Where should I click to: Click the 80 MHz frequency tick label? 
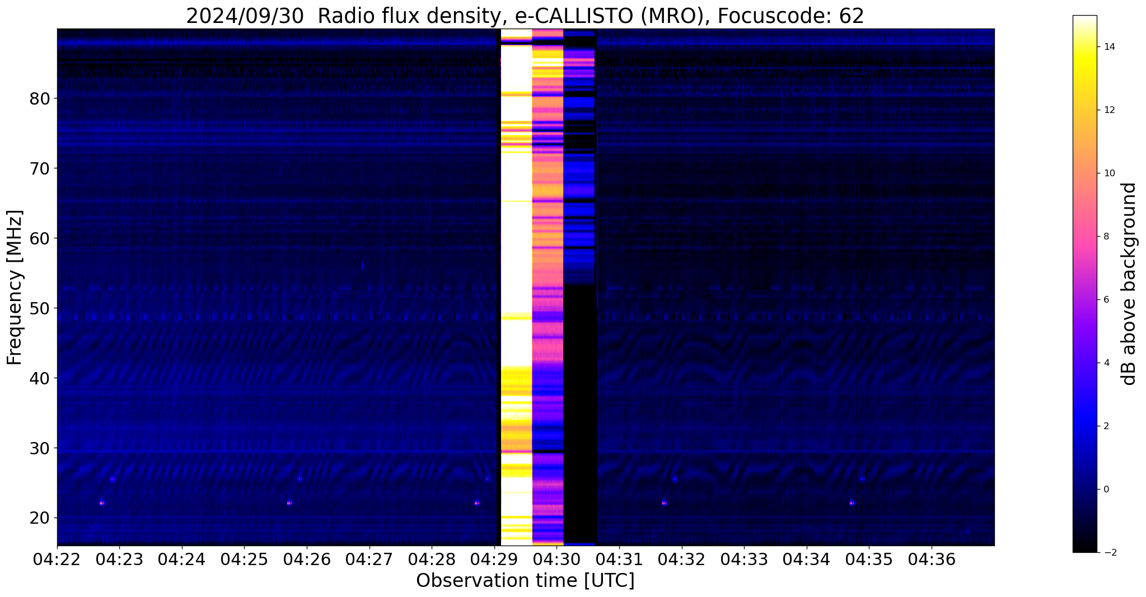(x=39, y=98)
